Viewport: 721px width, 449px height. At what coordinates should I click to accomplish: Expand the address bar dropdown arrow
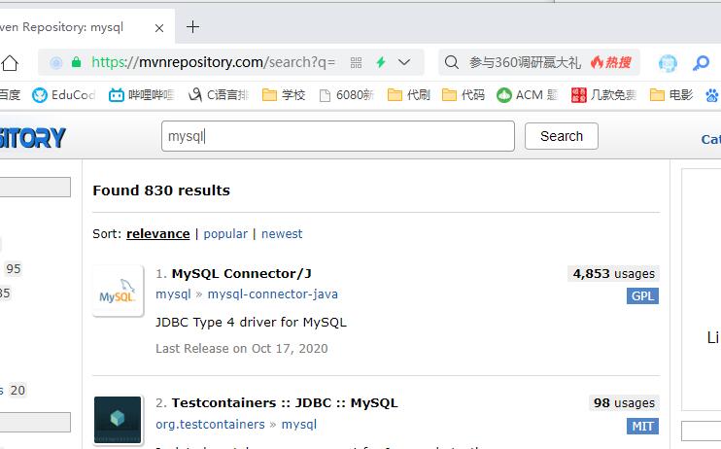(404, 62)
